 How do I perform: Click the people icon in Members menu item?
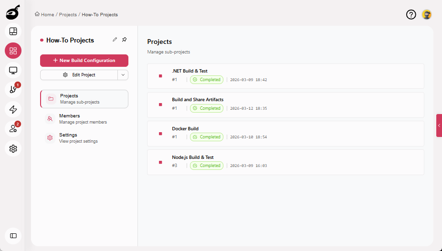(x=50, y=119)
